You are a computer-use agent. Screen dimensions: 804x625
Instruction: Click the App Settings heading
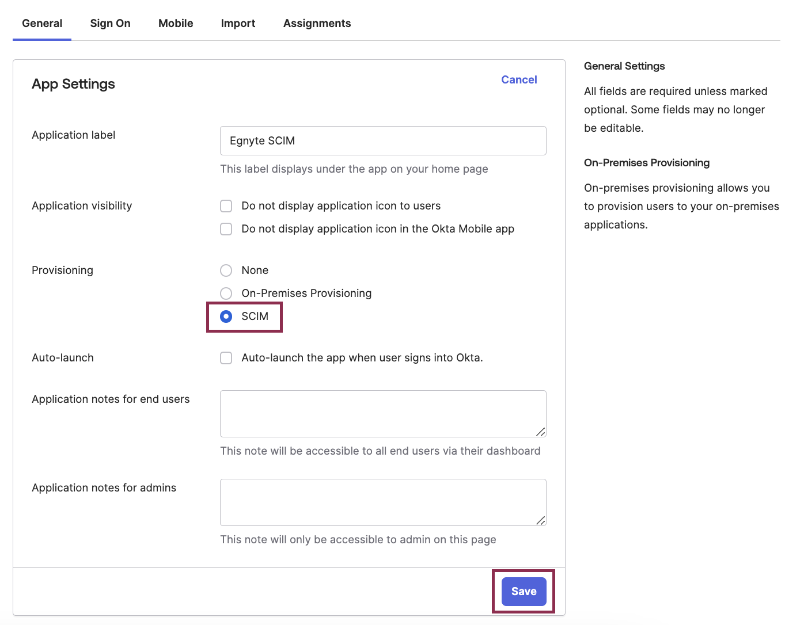(73, 84)
